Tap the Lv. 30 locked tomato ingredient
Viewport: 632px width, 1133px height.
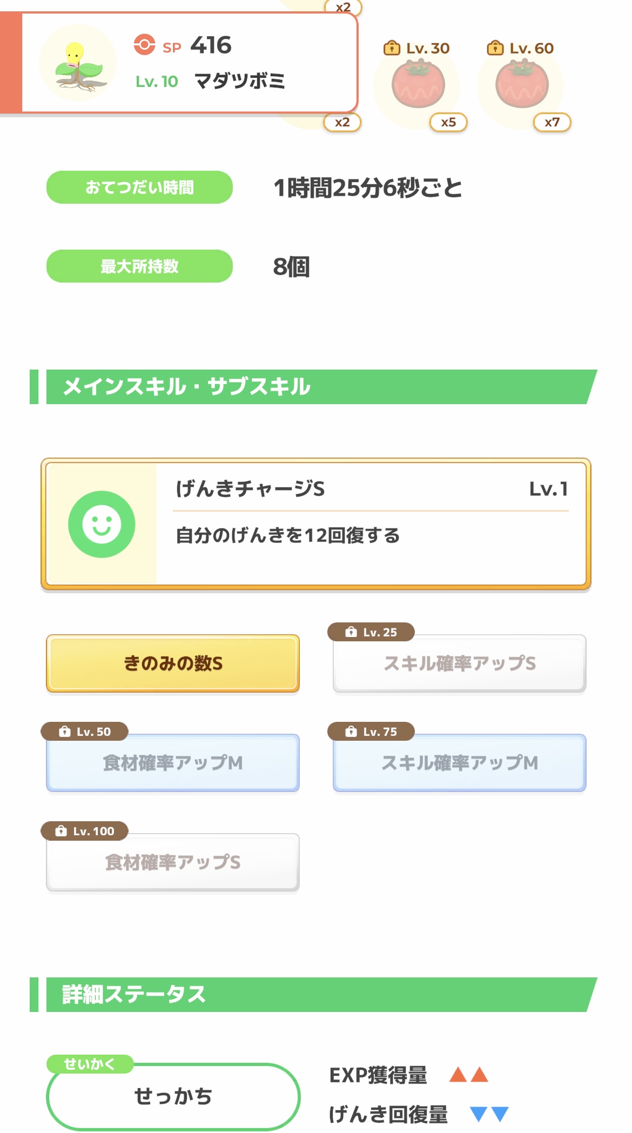coord(418,85)
